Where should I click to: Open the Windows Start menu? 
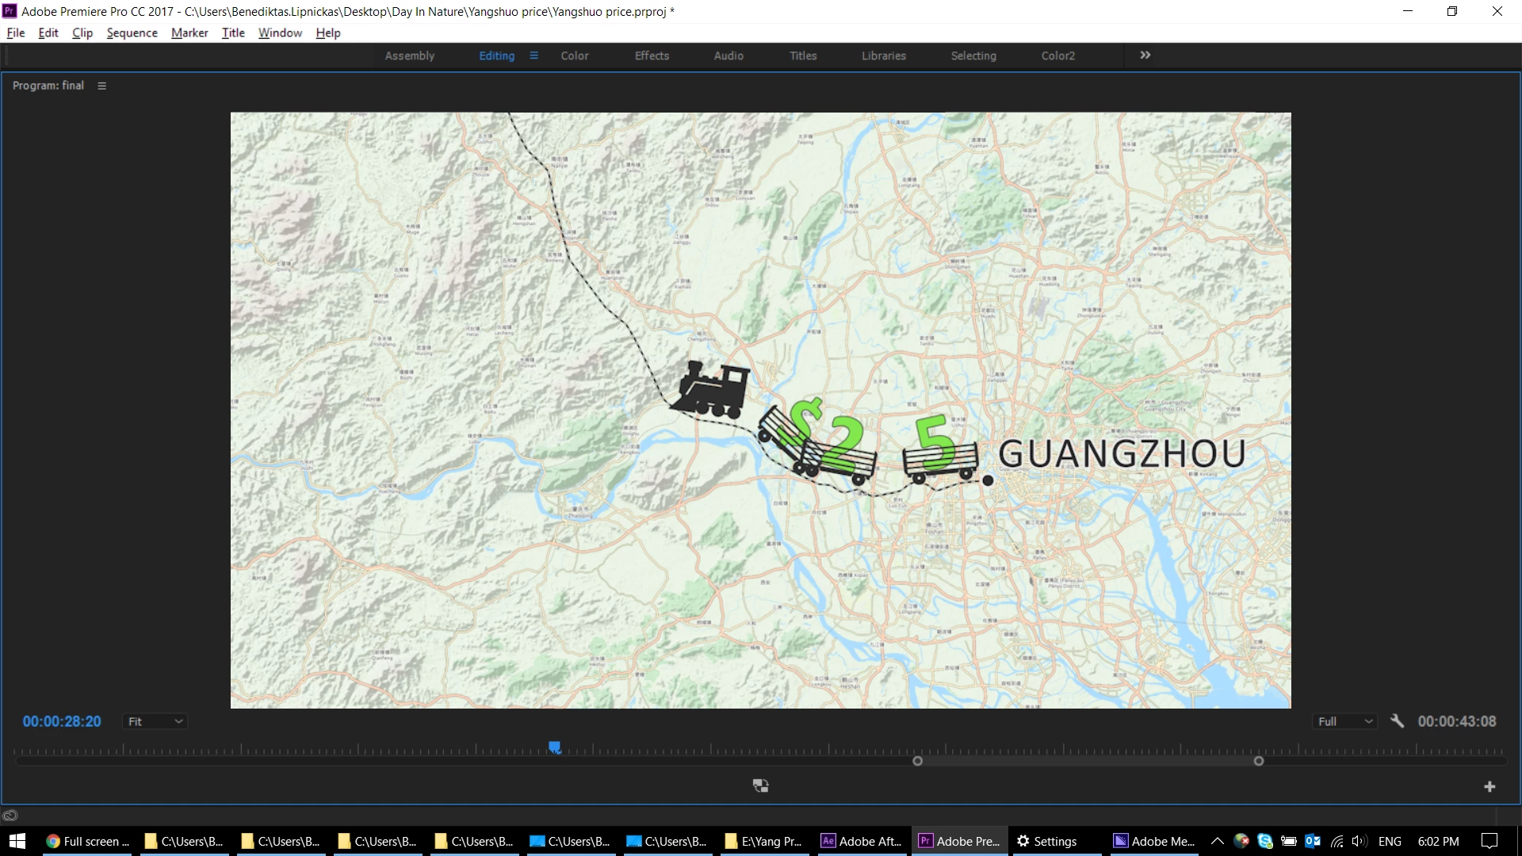(17, 841)
